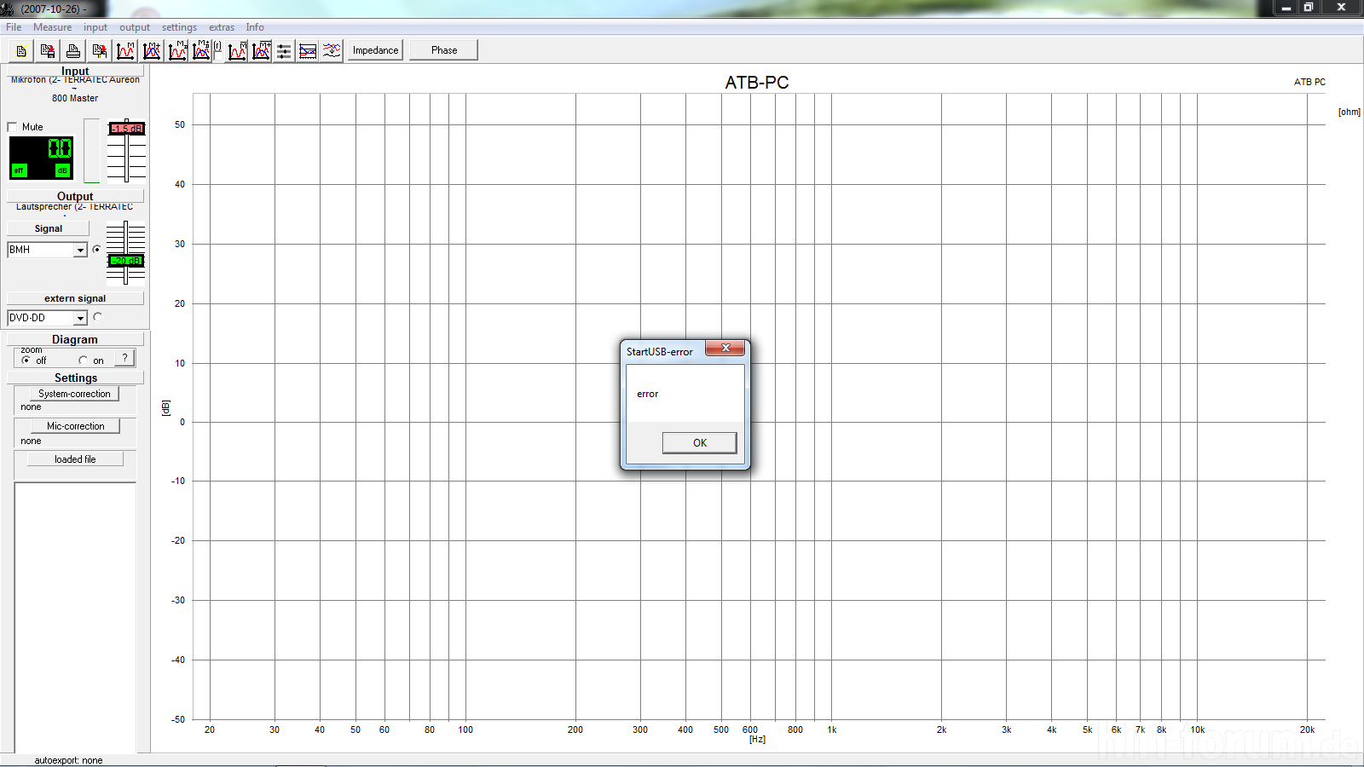Image resolution: width=1364 pixels, height=767 pixels.
Task: Click the zoom help question mark button
Action: (124, 358)
